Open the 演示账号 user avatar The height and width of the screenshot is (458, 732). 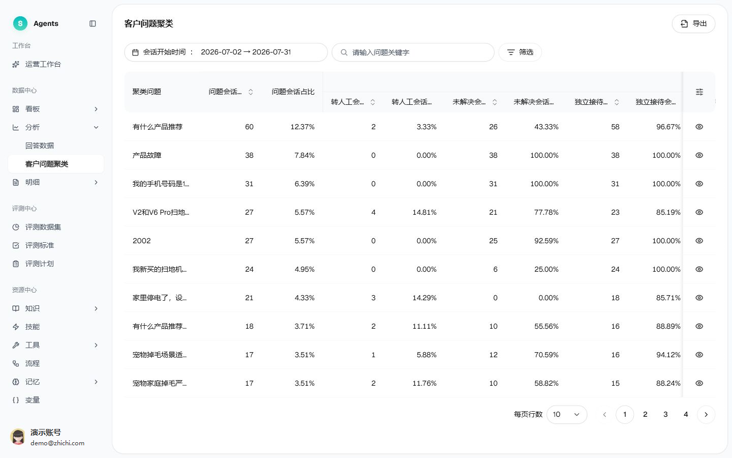[x=18, y=437]
